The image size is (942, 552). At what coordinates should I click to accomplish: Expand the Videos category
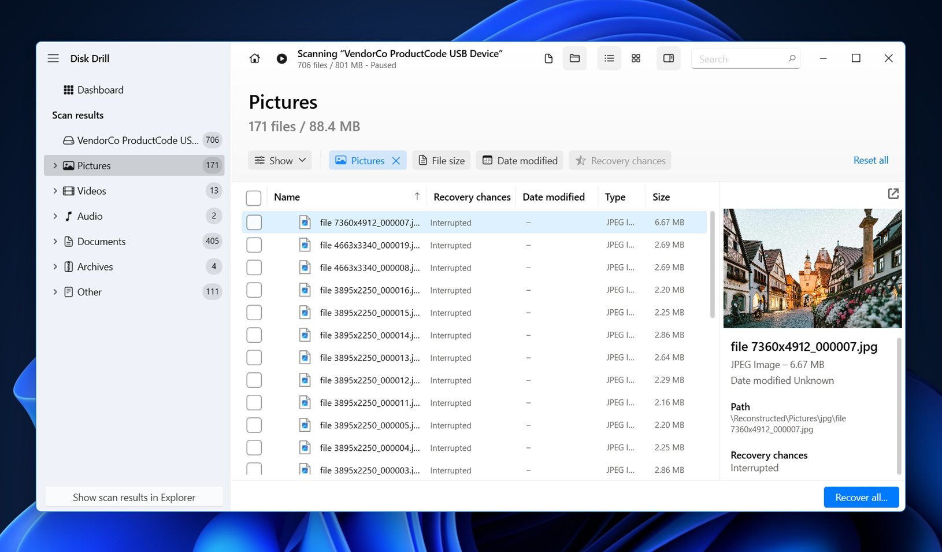55,191
